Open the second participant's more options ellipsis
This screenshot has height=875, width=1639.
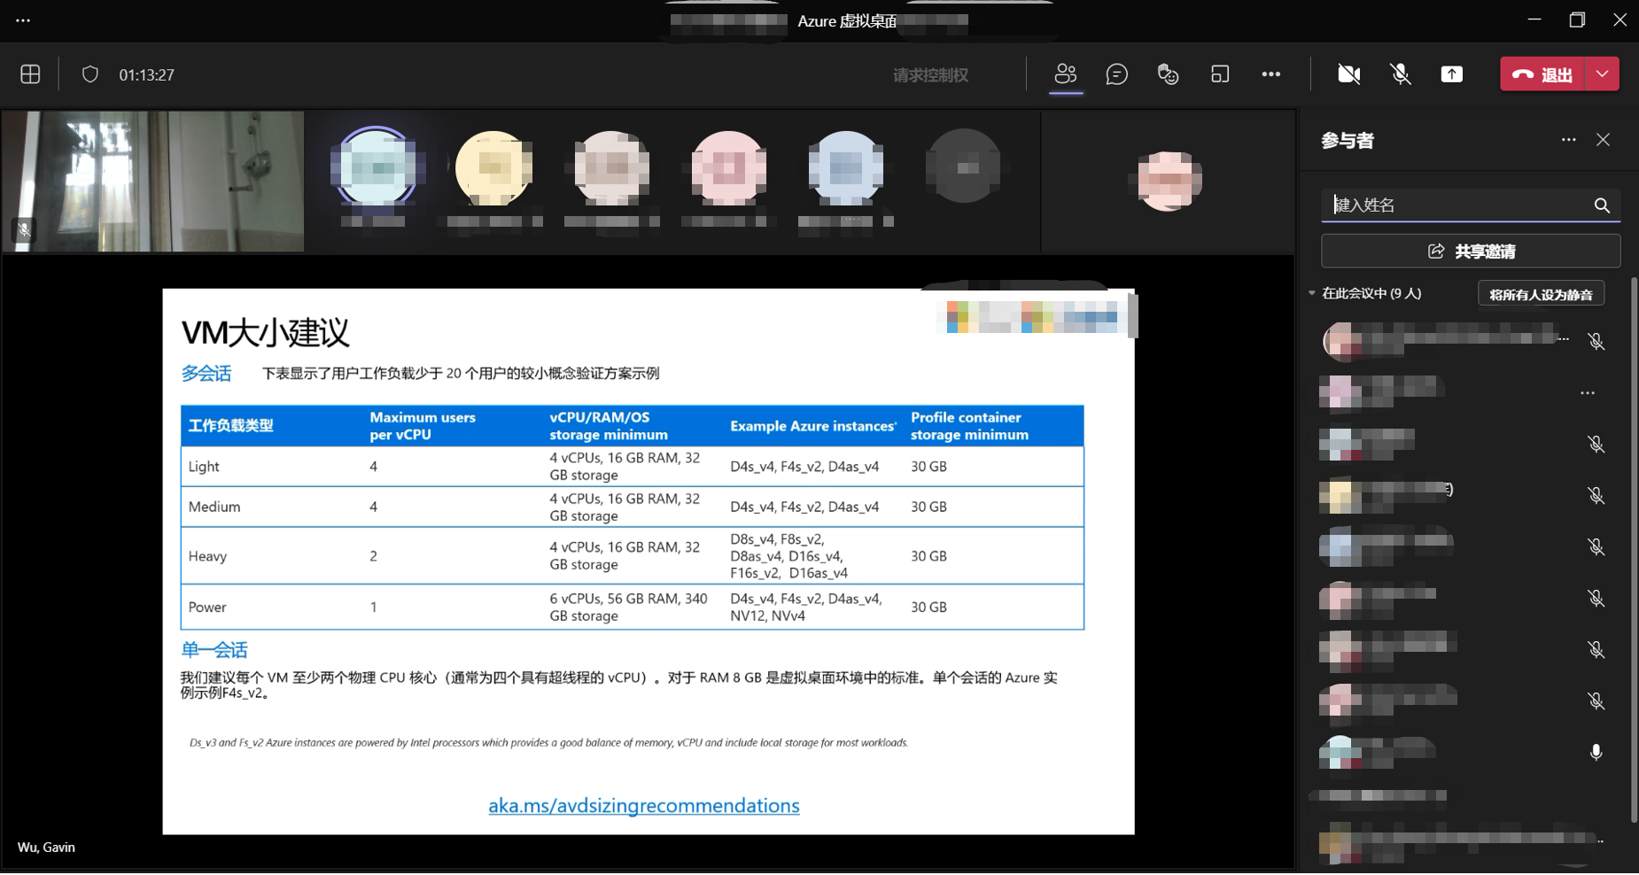coord(1588,393)
